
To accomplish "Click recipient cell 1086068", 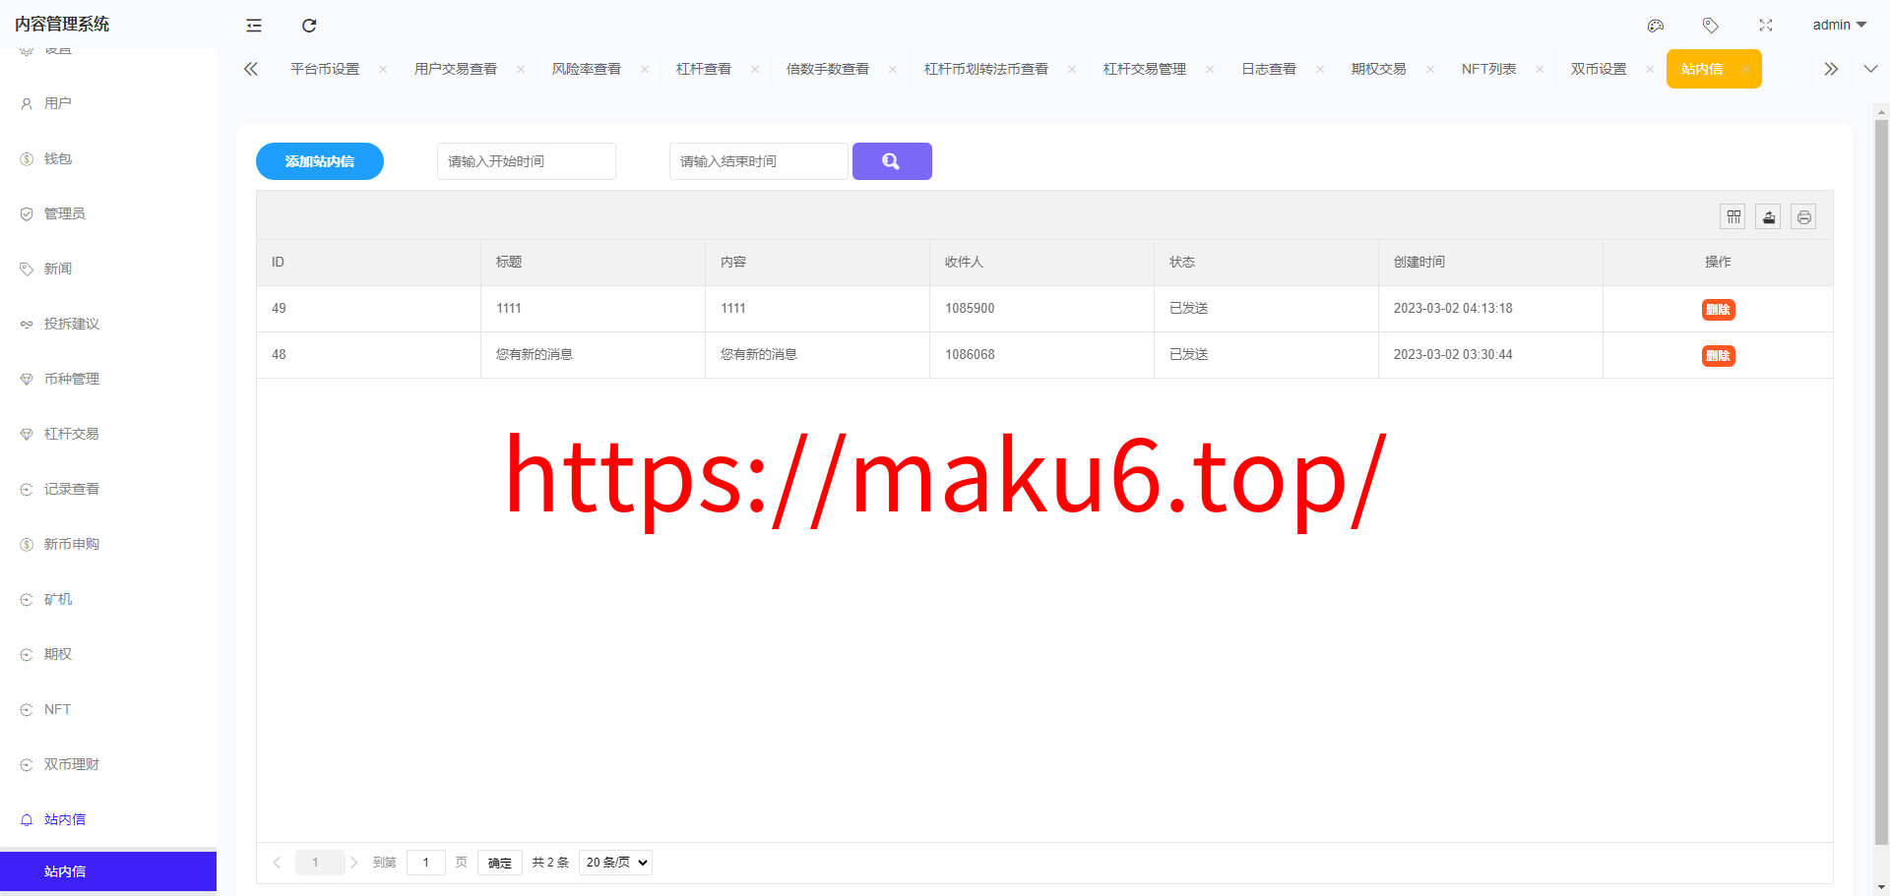I will (x=1041, y=355).
